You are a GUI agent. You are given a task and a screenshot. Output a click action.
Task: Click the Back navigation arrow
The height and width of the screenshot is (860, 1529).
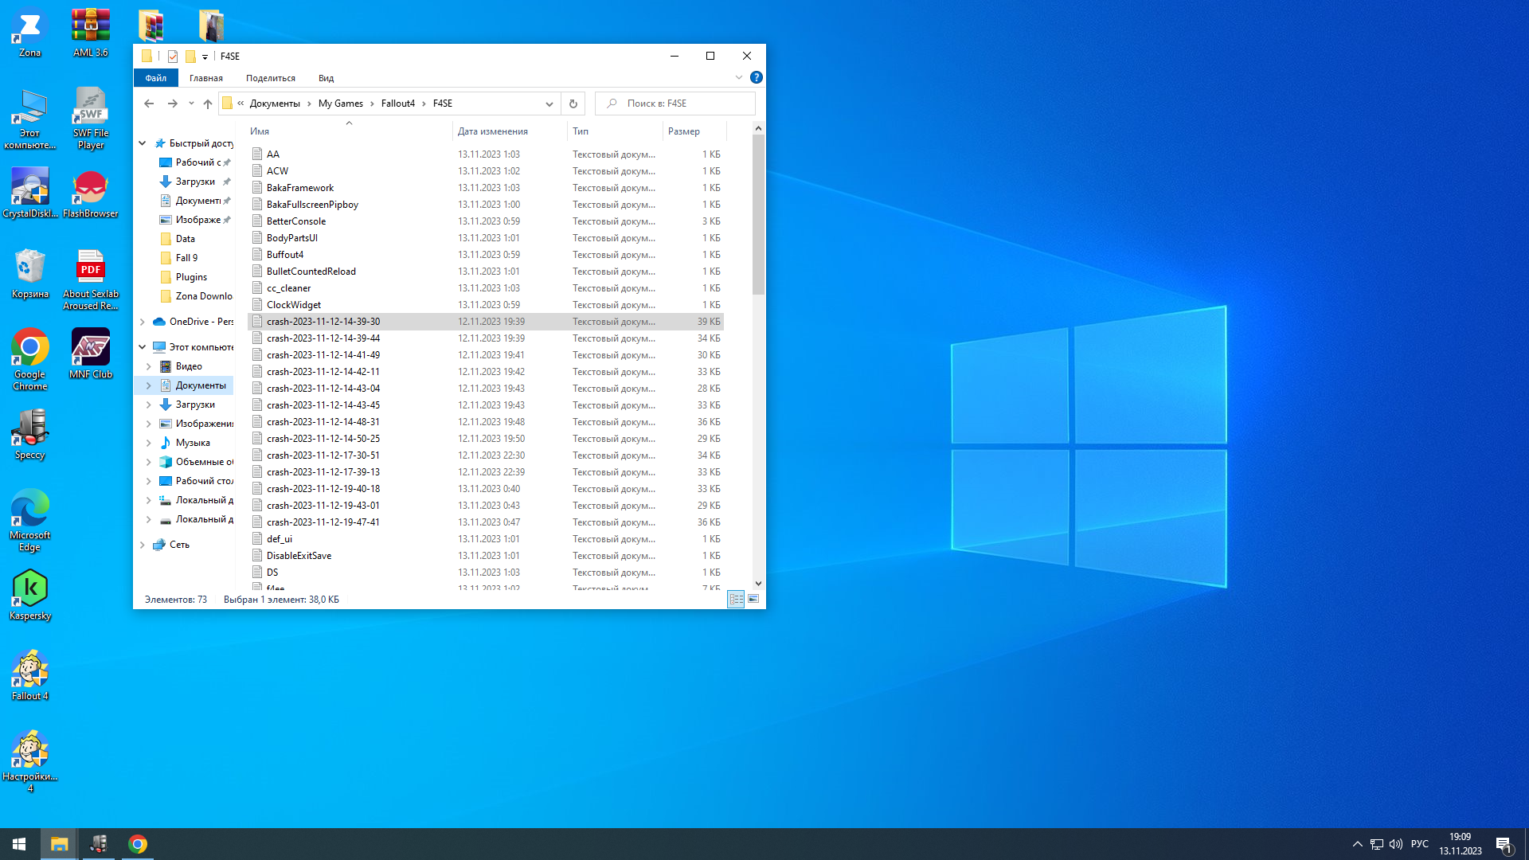(149, 104)
